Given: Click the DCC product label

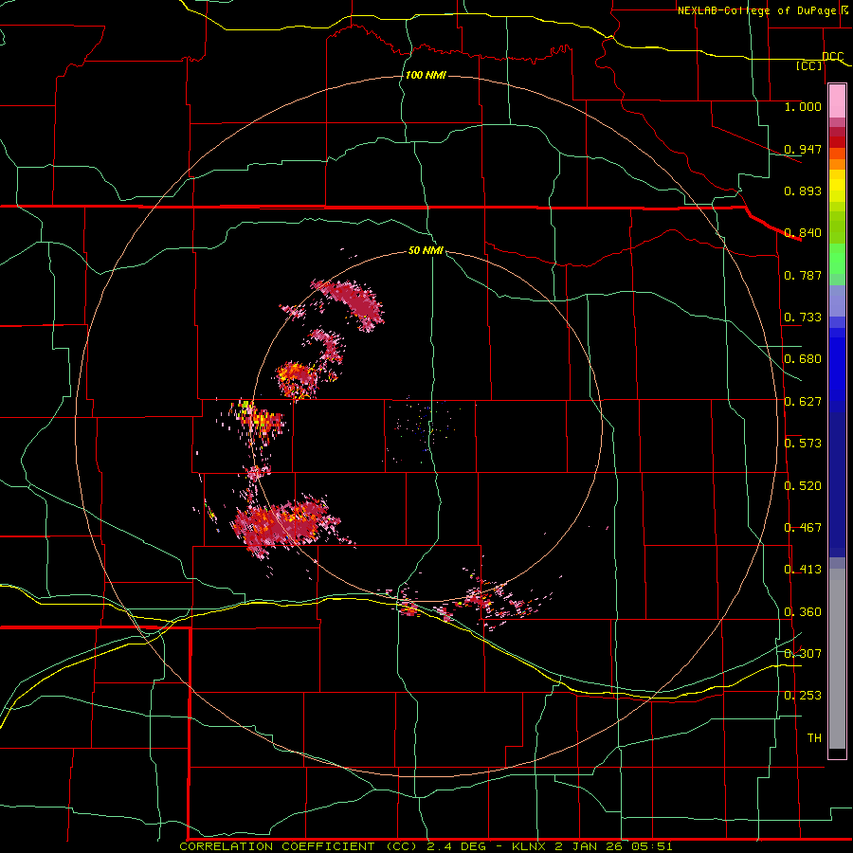Looking at the screenshot, I should coord(833,56).
